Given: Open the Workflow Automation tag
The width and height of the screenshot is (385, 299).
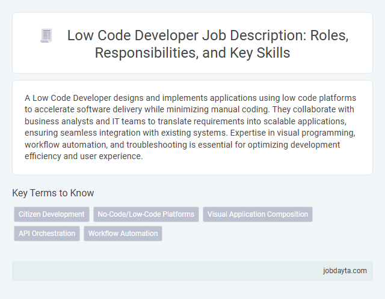Looking at the screenshot, I should tap(123, 234).
